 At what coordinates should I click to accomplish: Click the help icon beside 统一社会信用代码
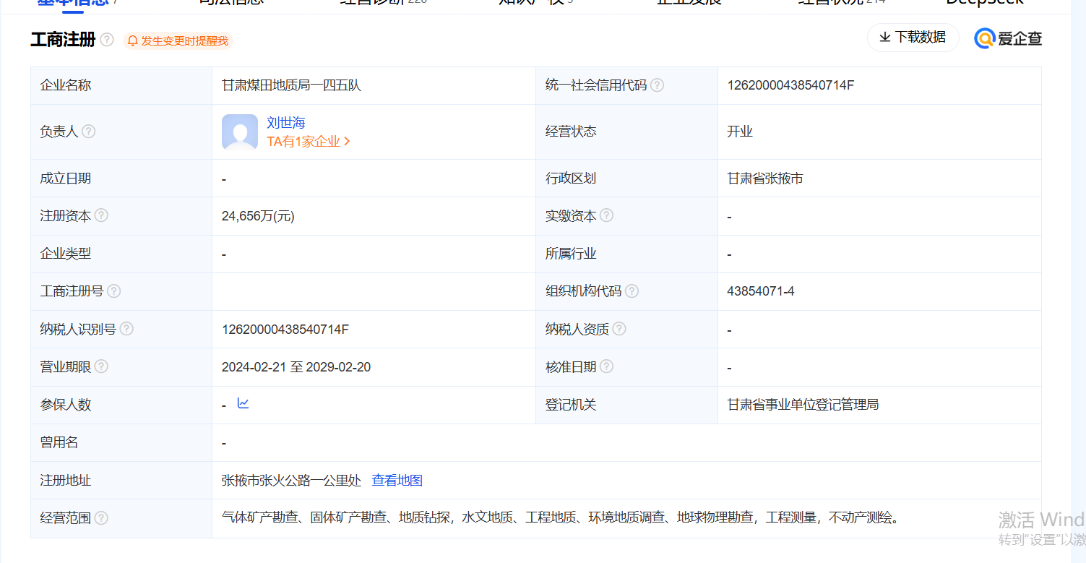coord(657,85)
